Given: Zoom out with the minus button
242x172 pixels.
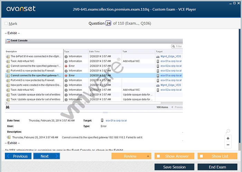Looking at the screenshot, I should [x=228, y=145].
